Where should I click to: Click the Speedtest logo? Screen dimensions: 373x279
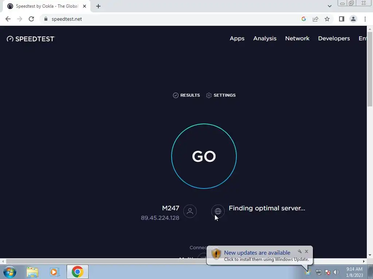[x=31, y=39]
